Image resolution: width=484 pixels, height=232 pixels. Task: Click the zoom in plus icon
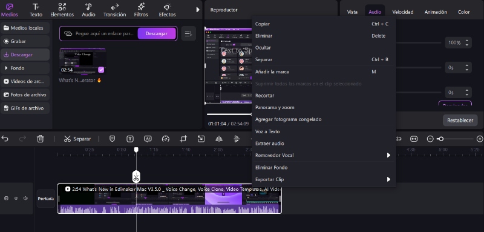[480, 139]
